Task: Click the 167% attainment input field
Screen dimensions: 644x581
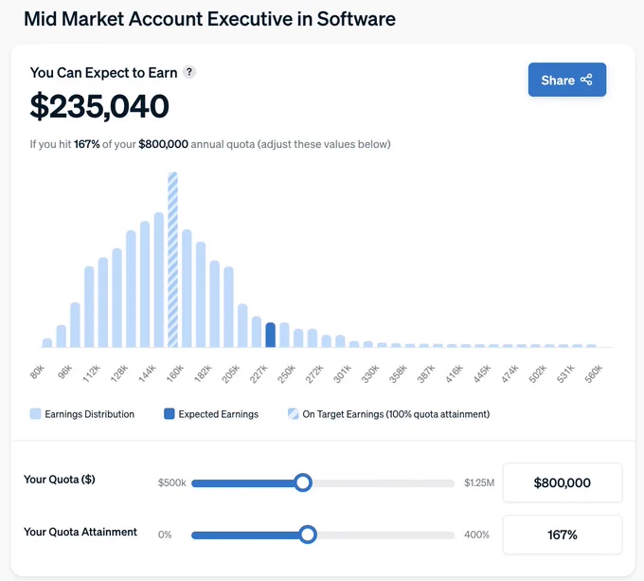Action: [563, 535]
